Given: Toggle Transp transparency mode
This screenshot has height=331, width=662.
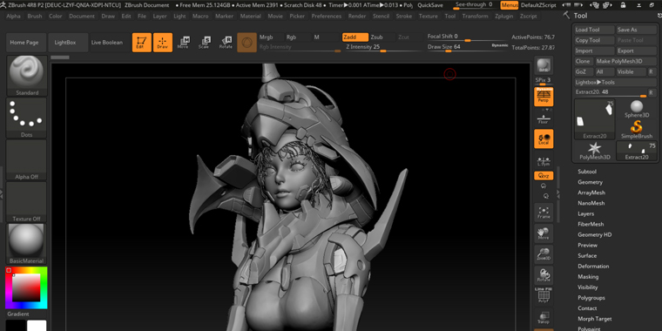Looking at the screenshot, I should pyautogui.click(x=544, y=317).
